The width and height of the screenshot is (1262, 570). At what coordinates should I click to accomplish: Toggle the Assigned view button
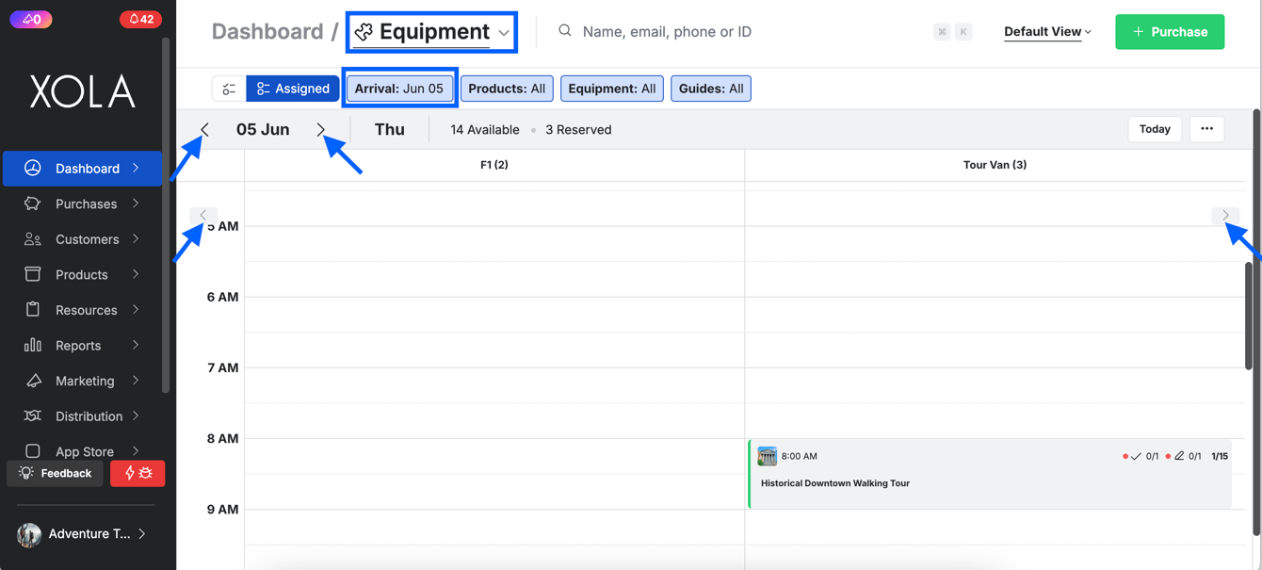293,89
